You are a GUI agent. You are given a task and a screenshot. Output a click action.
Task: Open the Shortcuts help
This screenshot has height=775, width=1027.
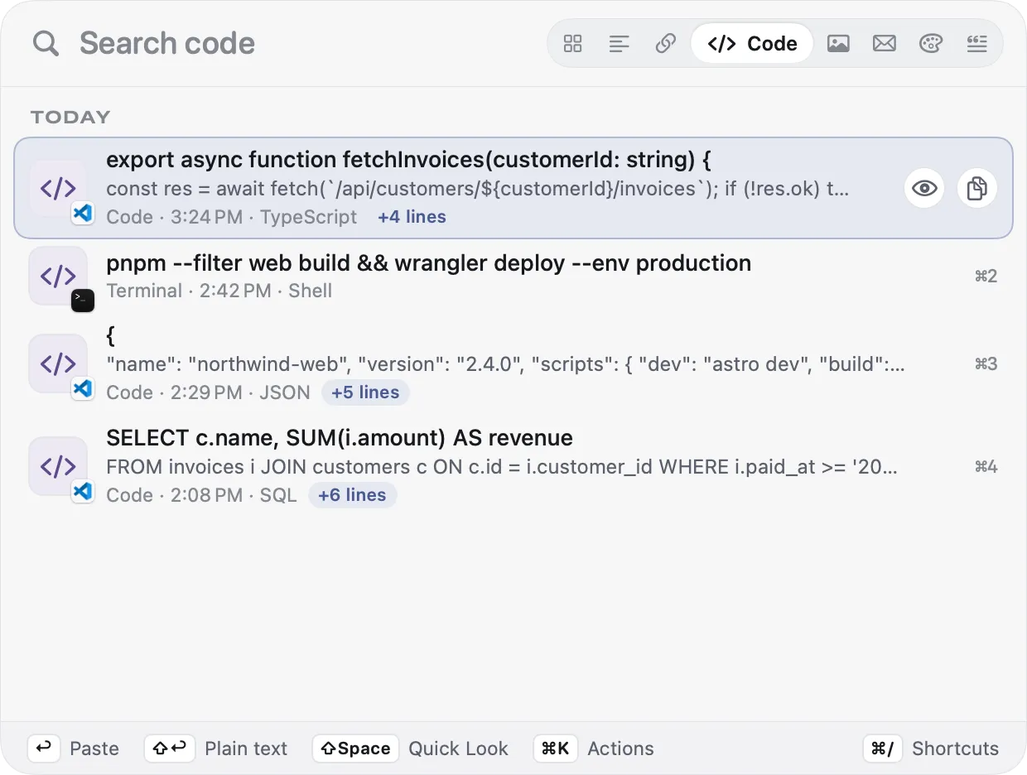pyautogui.click(x=955, y=749)
